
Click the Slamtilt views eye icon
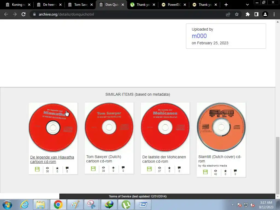(215, 171)
